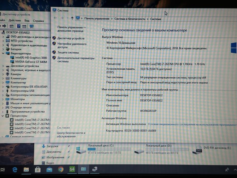This screenshot has height=178, width=237.
Task: Open the license agreement terms link
Action: coord(192,124)
